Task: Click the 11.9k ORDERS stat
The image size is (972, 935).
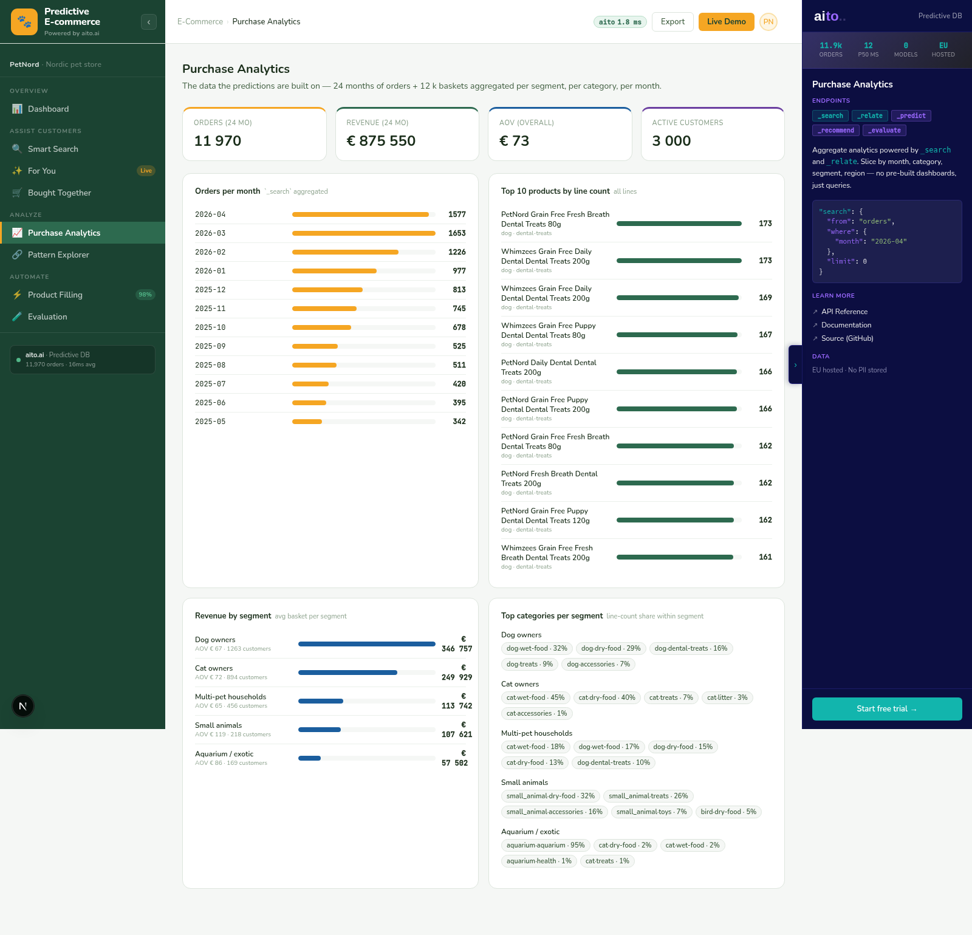Action: pyautogui.click(x=830, y=50)
